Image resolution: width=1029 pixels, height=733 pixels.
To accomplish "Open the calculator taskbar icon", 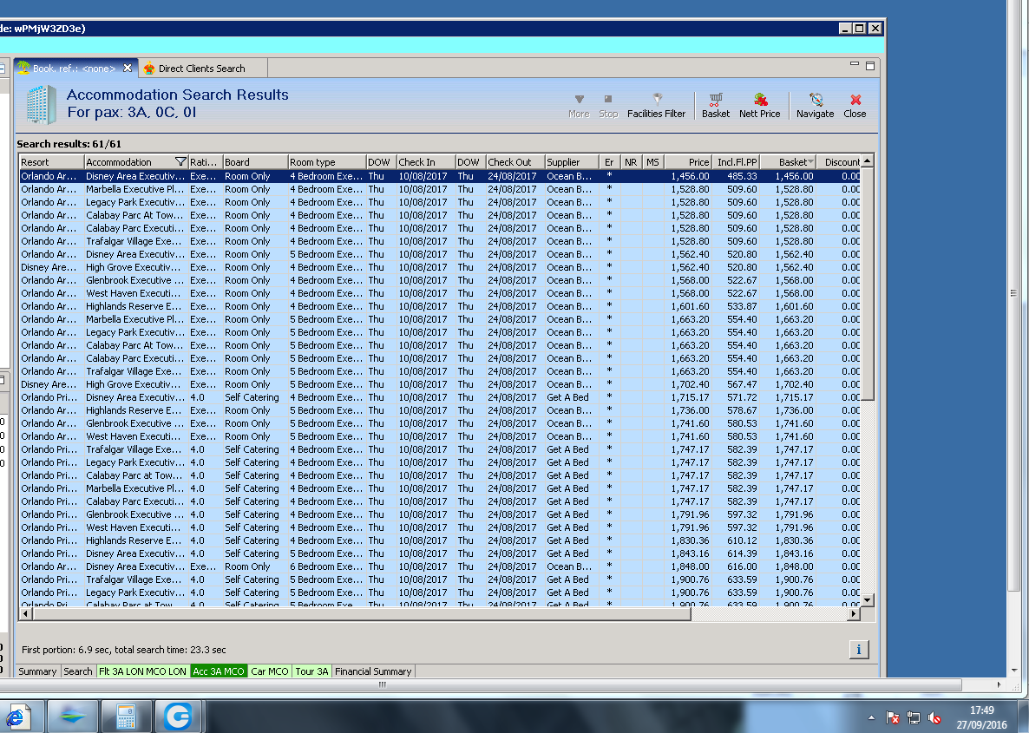I will point(125,716).
